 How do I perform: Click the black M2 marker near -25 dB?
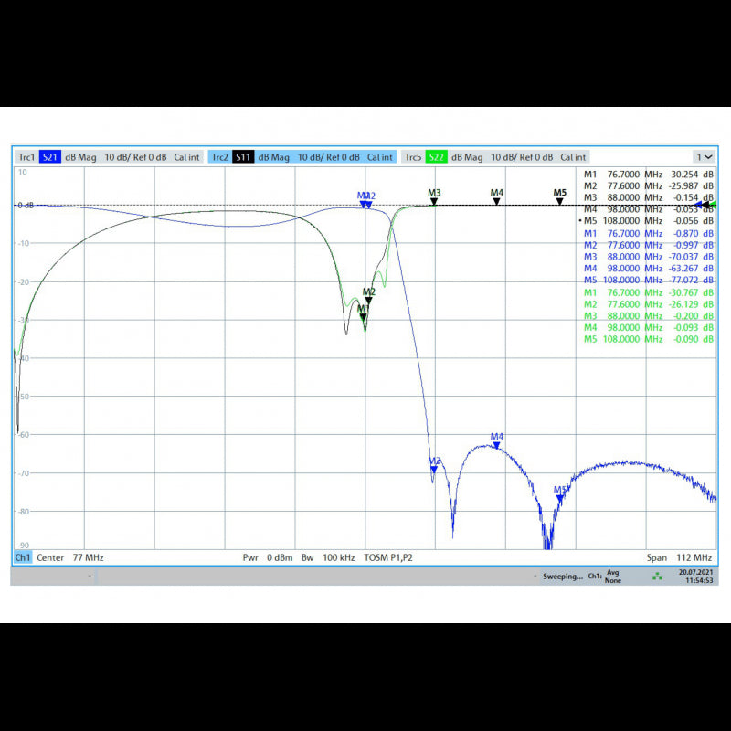coord(369,300)
